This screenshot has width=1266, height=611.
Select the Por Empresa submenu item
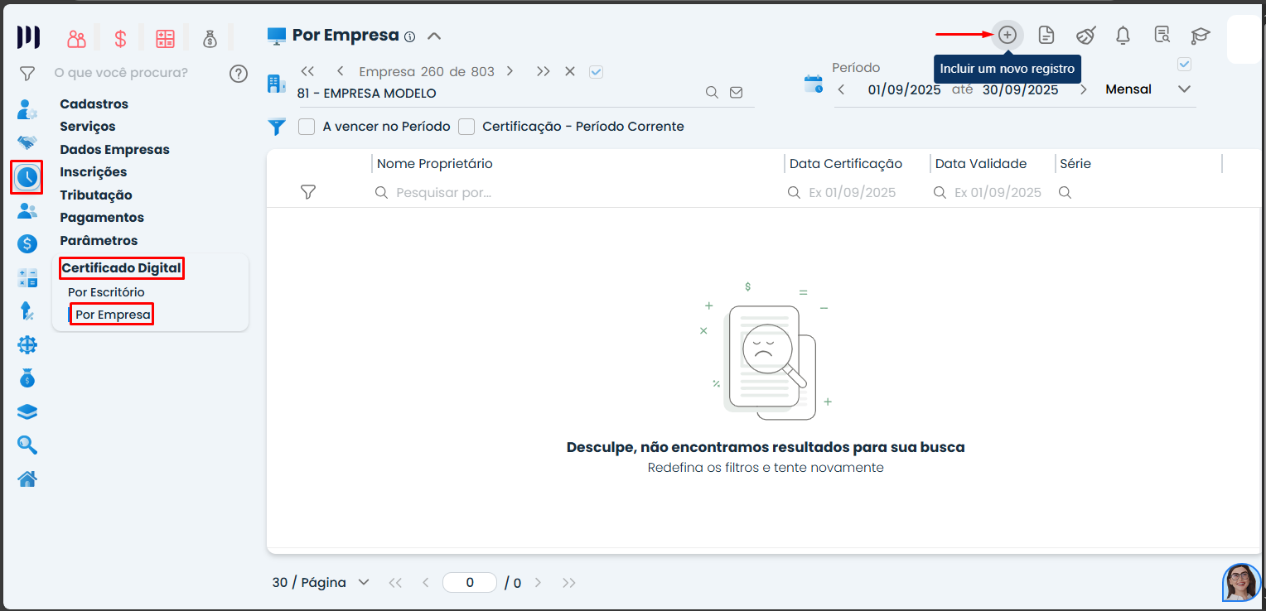point(113,315)
